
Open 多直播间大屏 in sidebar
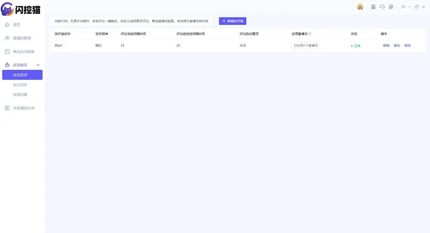tap(24, 108)
